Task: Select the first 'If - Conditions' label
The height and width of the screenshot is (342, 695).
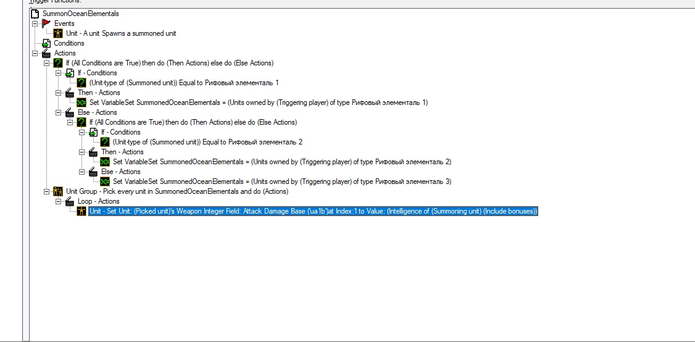Action: [x=98, y=73]
